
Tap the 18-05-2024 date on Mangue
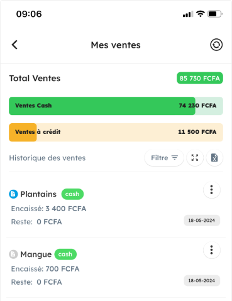coord(202,280)
